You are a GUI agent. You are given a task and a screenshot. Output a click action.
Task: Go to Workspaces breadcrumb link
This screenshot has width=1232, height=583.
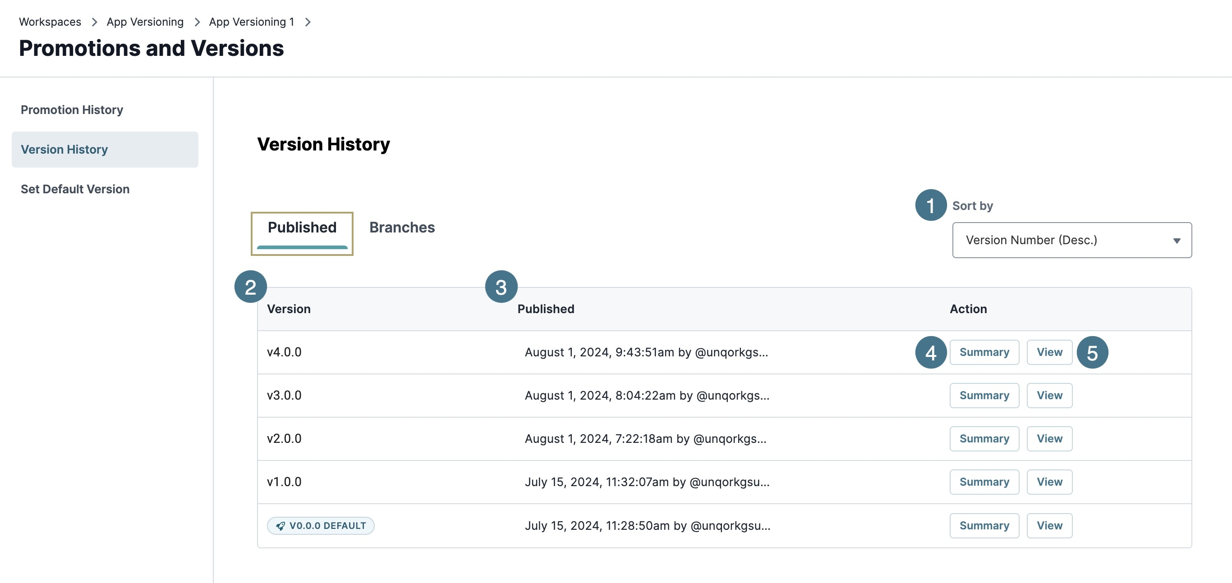[50, 22]
